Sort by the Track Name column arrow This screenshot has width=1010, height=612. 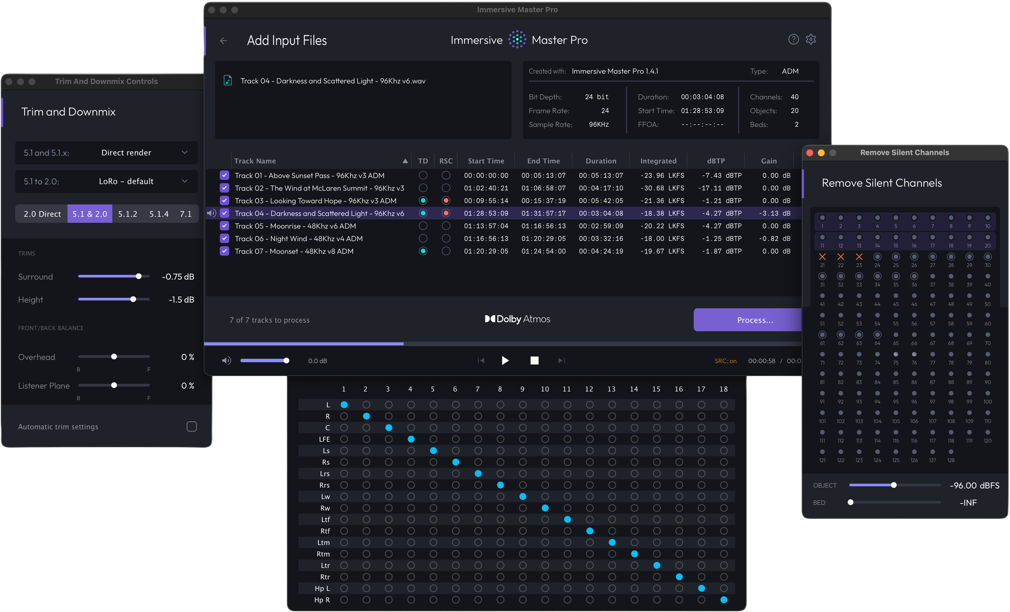[405, 161]
